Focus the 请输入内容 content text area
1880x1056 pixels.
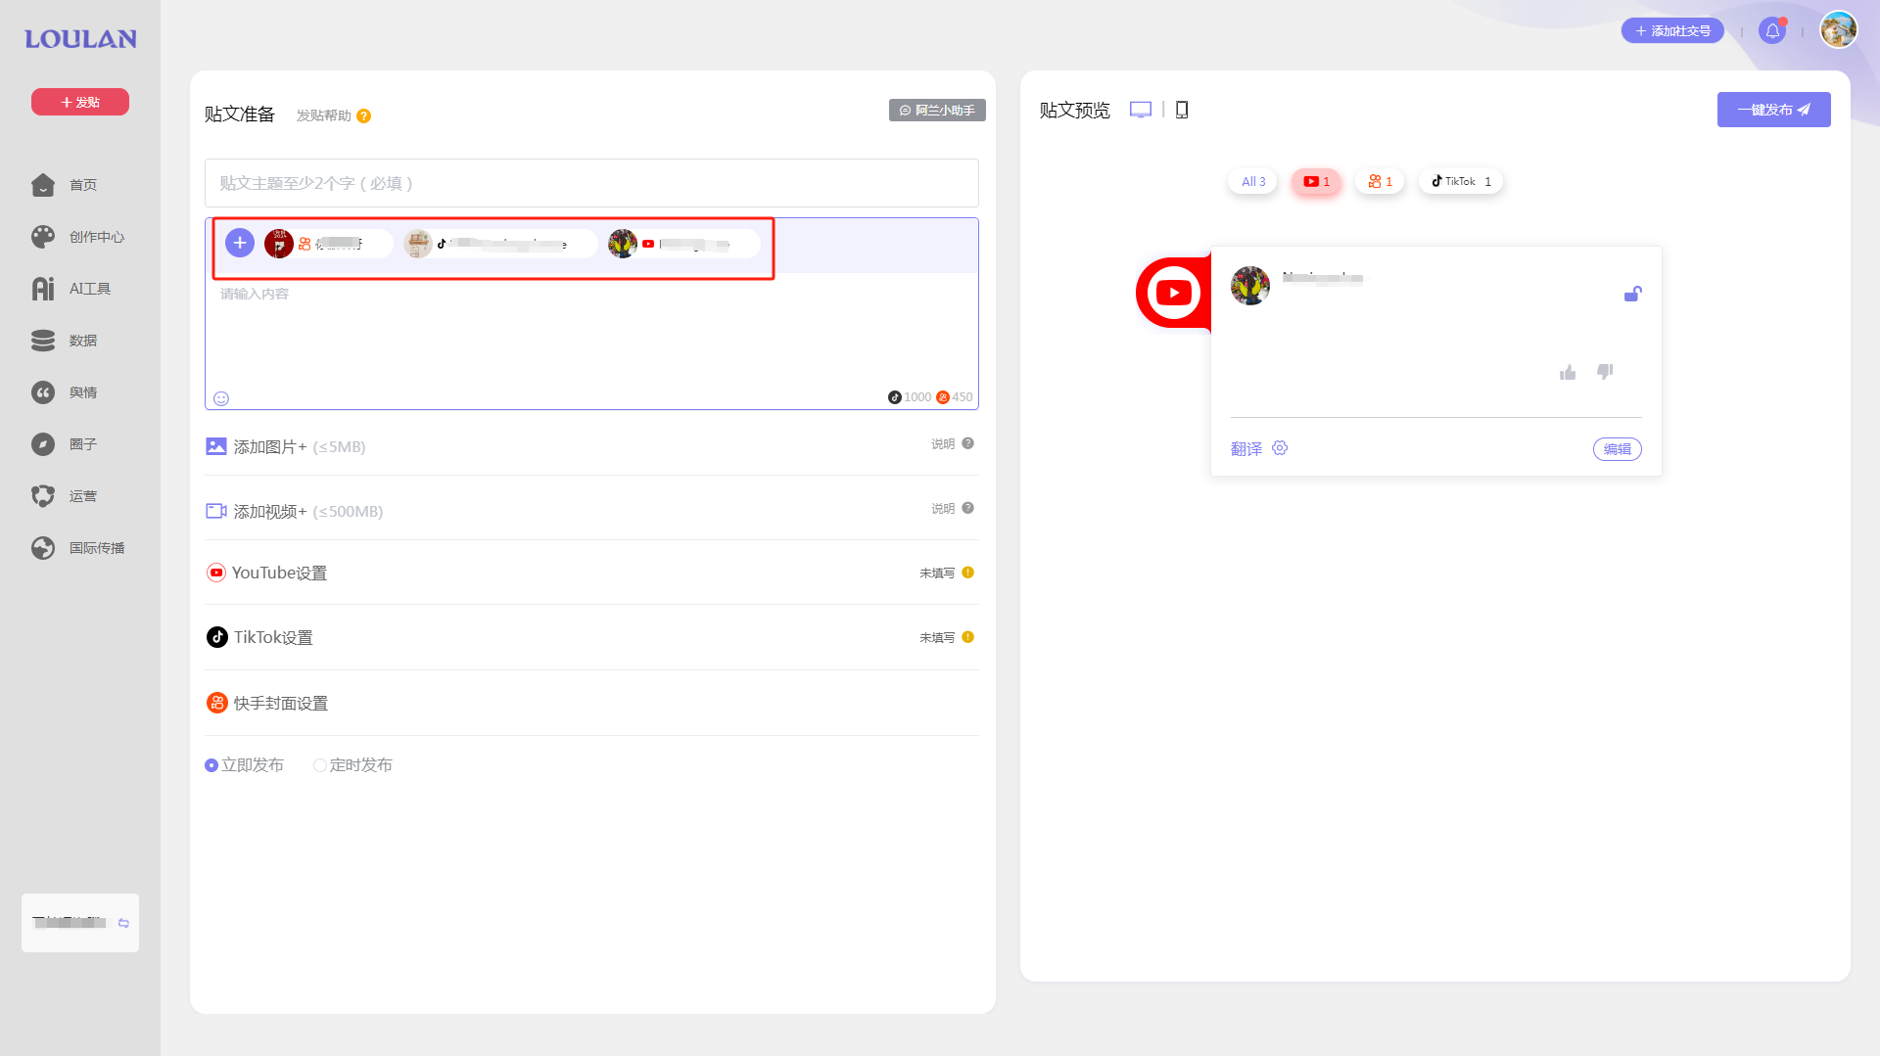(x=591, y=333)
